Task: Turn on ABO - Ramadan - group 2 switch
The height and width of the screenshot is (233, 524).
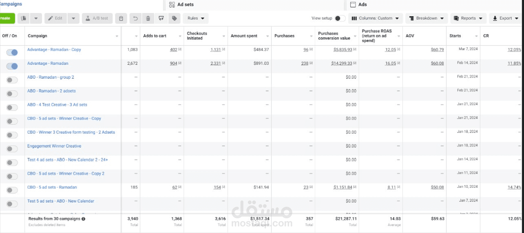Action: (12, 80)
